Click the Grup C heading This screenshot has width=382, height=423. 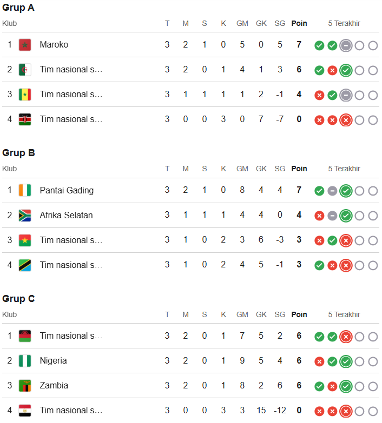coord(18,299)
